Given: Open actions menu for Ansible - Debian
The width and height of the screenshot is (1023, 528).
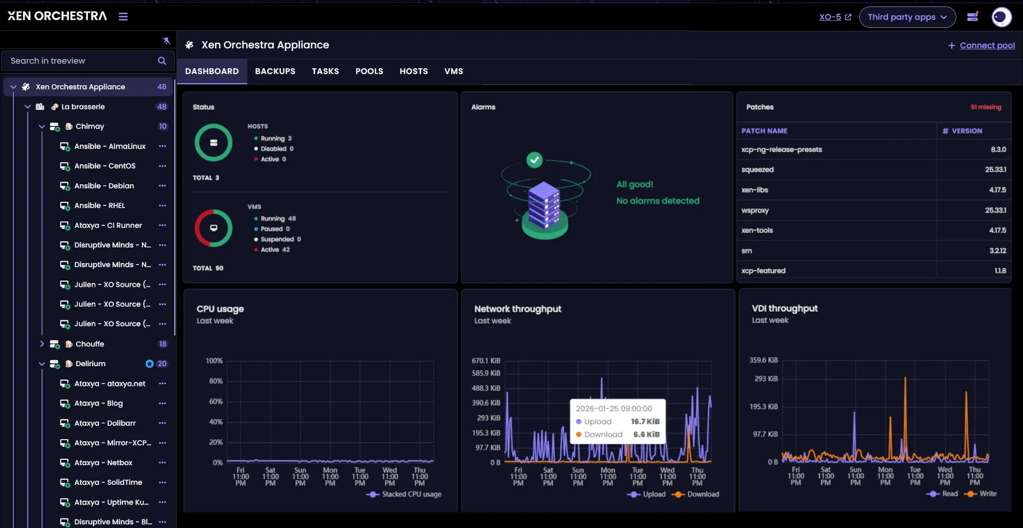Looking at the screenshot, I should point(162,186).
